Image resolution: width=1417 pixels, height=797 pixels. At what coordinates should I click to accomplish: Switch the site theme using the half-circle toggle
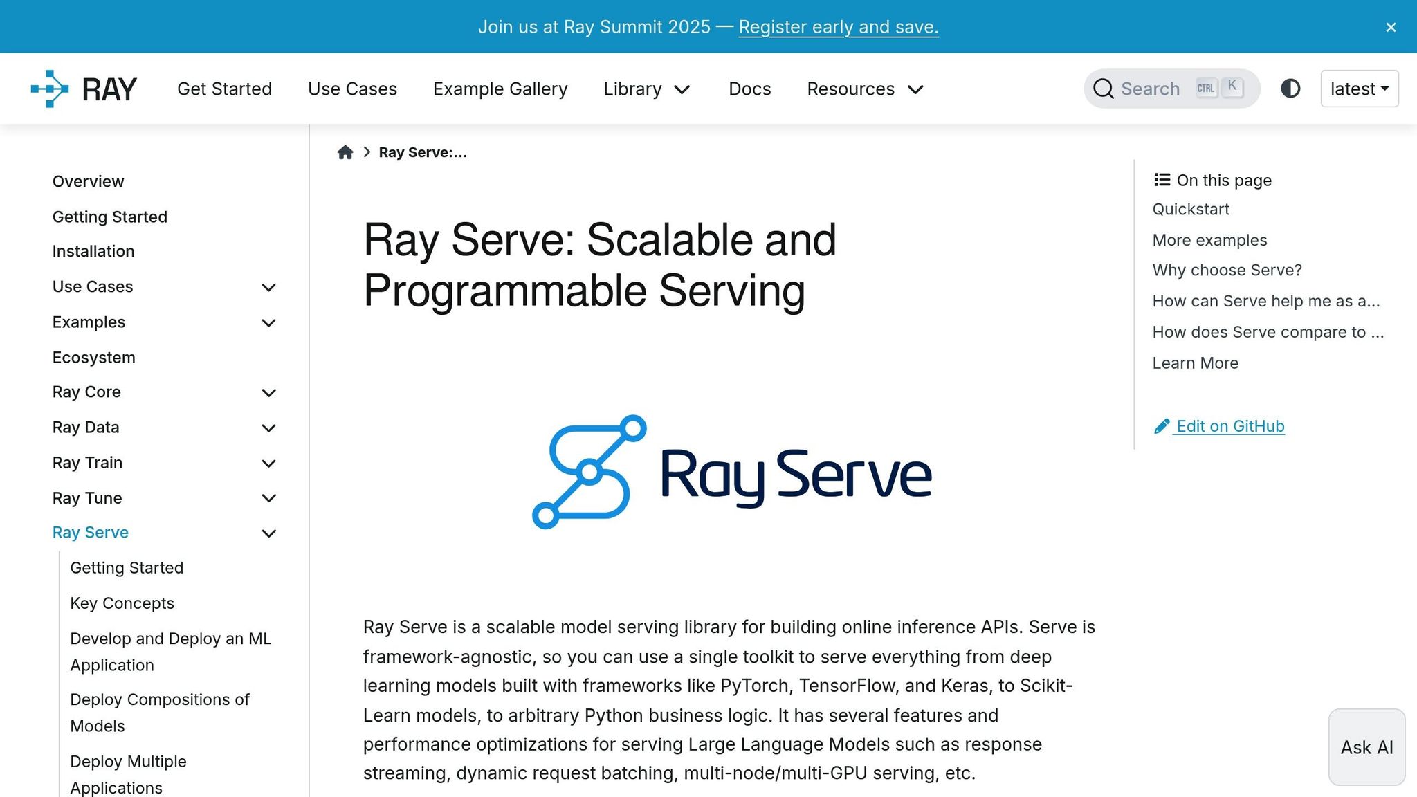(1290, 89)
